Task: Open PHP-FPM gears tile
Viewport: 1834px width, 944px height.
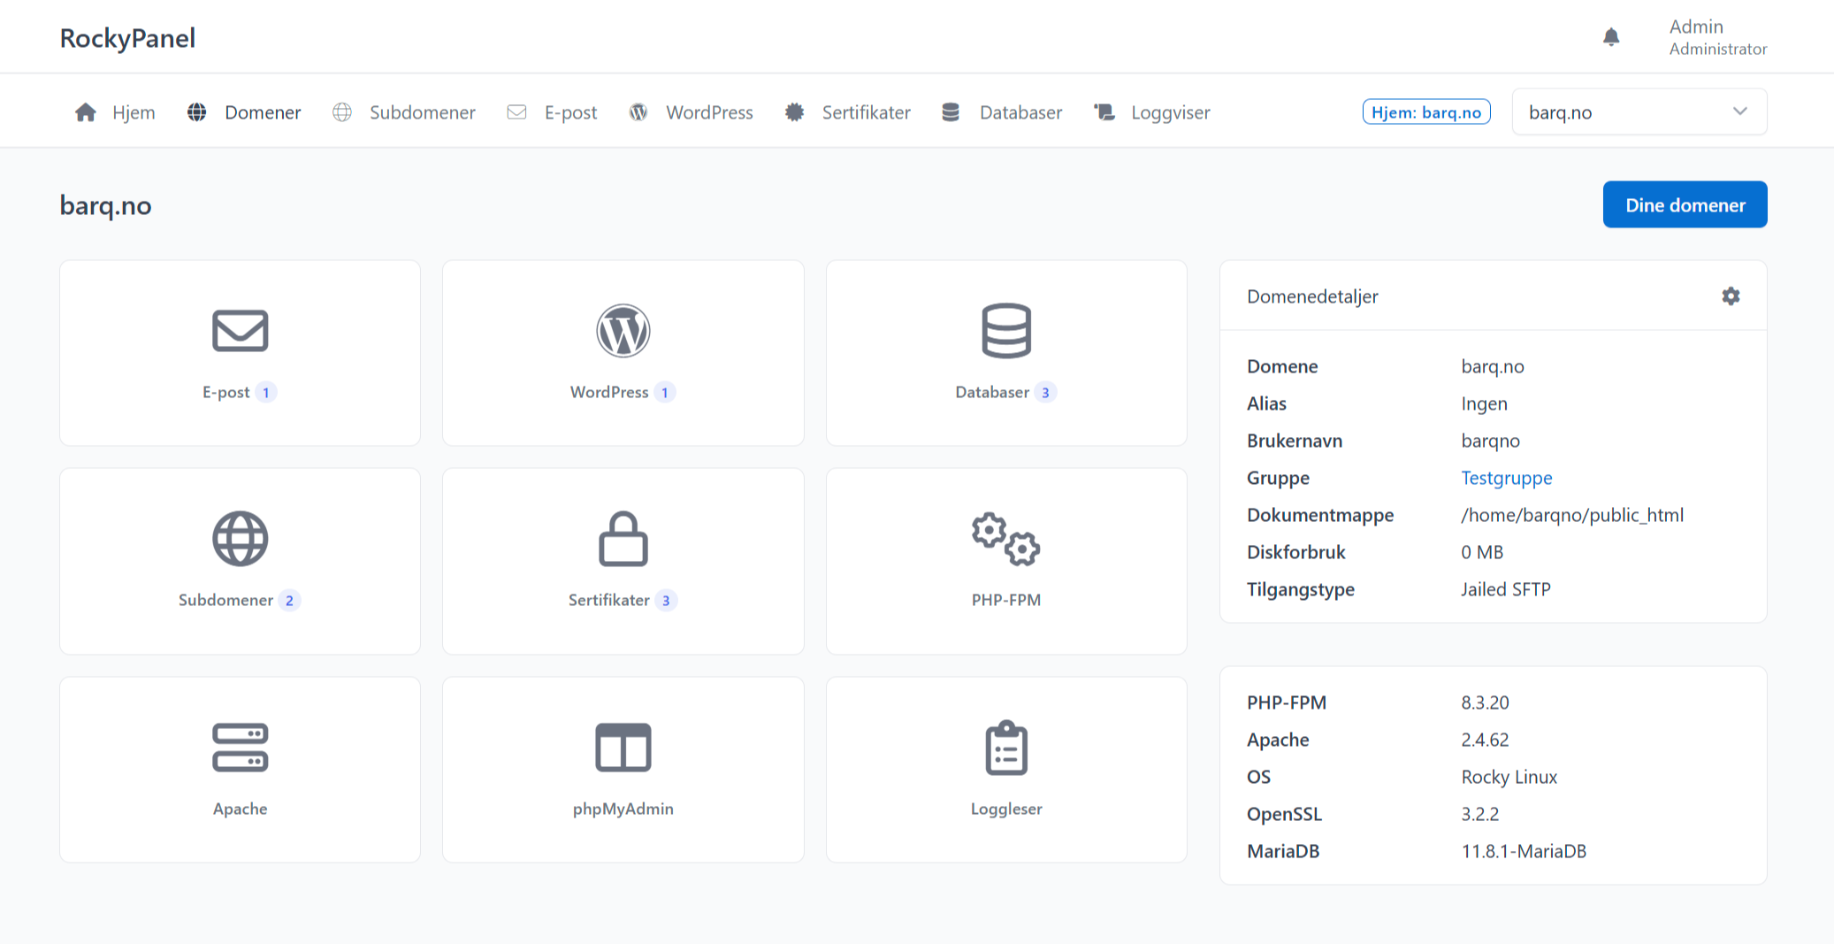Action: 1005,561
